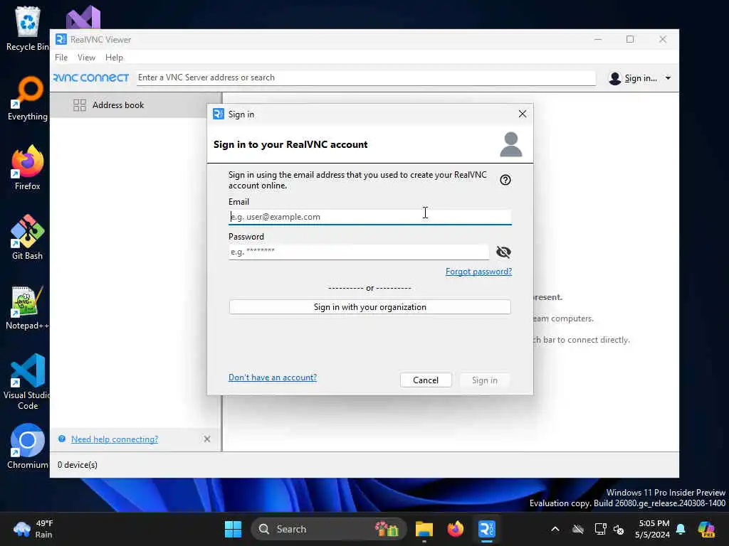This screenshot has height=546, width=729.
Task: Maximize the RealVNC Viewer window
Action: (630, 40)
